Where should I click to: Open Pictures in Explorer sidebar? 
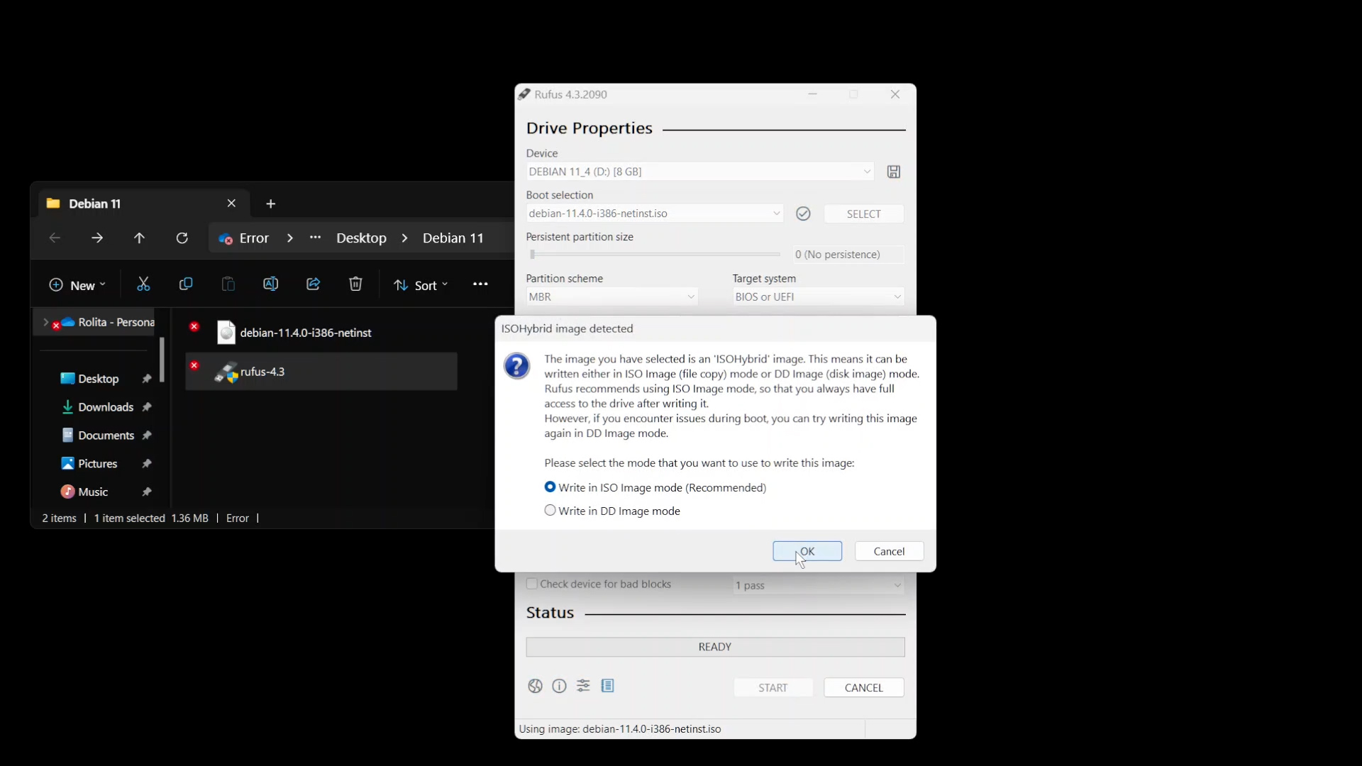(98, 464)
